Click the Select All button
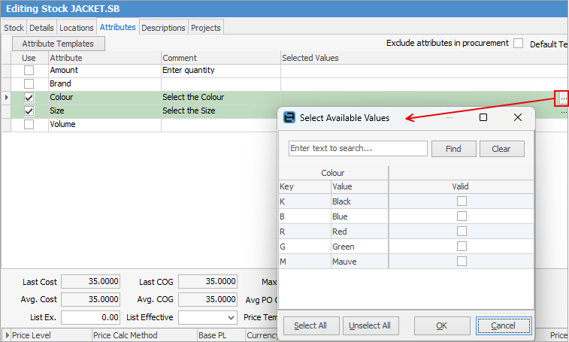569x342 pixels. 310,325
